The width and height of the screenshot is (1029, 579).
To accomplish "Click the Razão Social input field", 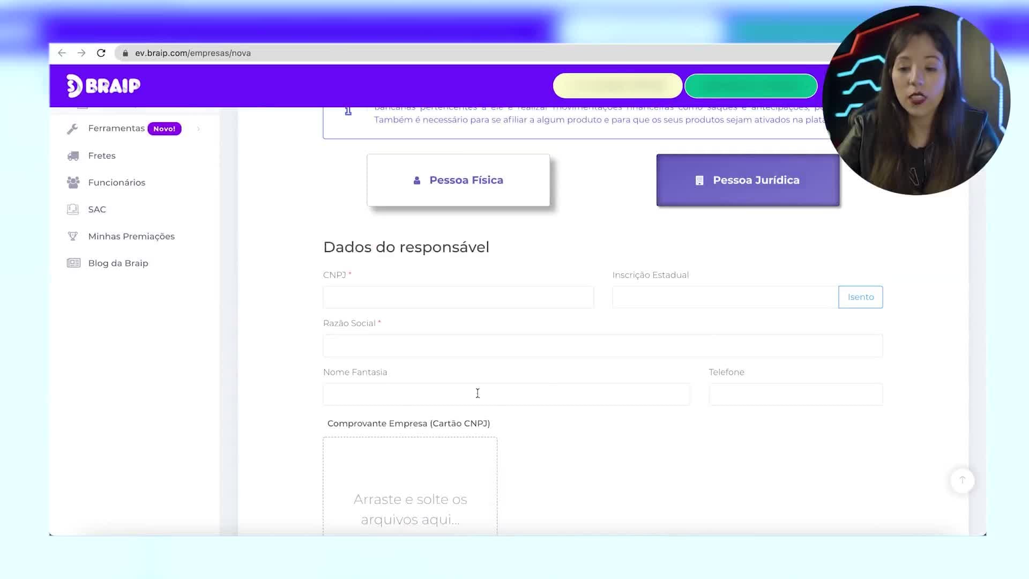I will 602,346.
